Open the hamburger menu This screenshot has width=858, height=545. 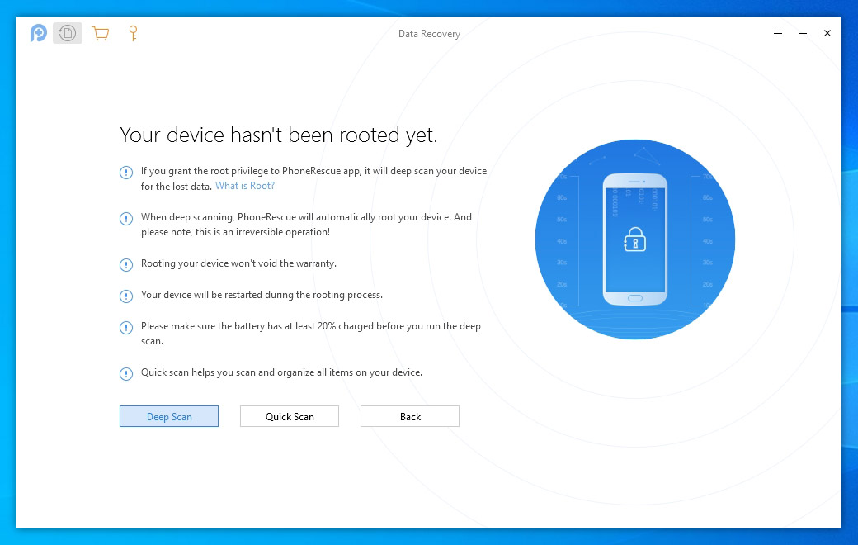point(777,33)
